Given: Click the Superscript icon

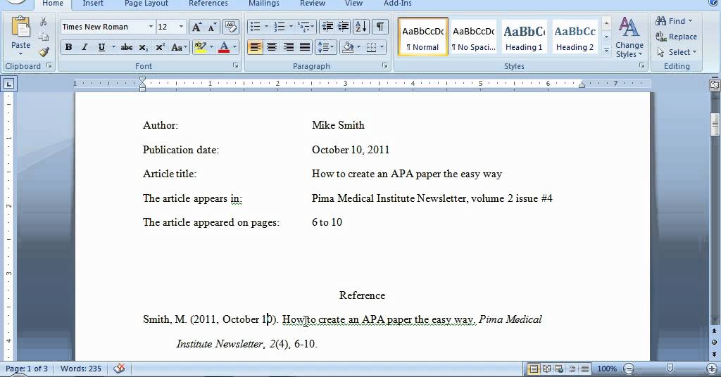Looking at the screenshot, I should (160, 47).
